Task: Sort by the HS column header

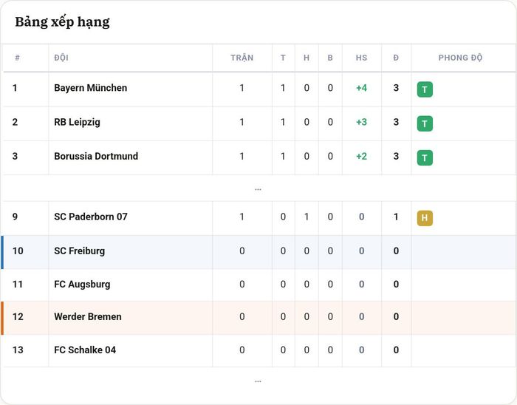Action: point(361,58)
